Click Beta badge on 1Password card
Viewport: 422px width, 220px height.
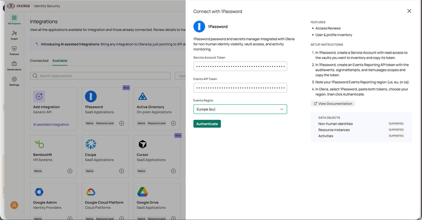126,87
